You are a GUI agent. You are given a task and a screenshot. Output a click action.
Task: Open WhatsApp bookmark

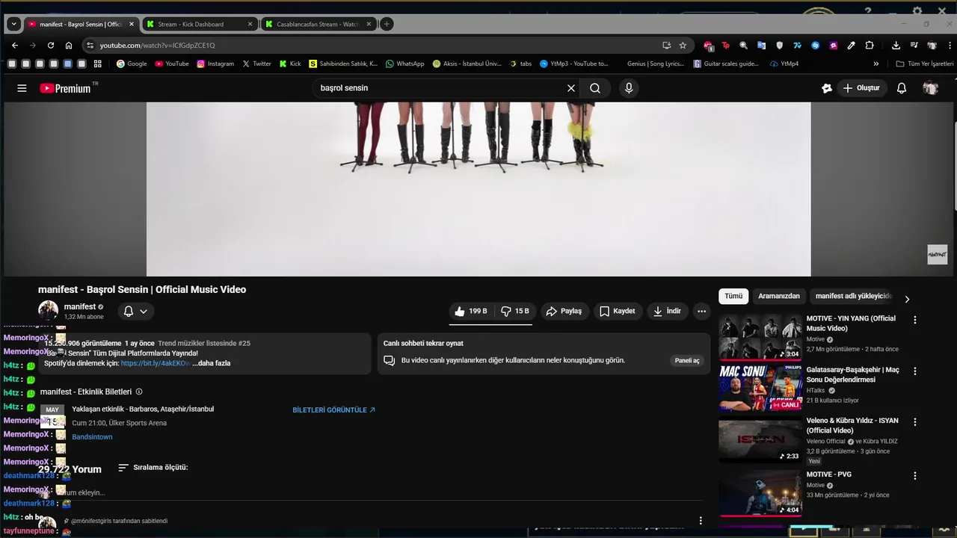pos(404,64)
